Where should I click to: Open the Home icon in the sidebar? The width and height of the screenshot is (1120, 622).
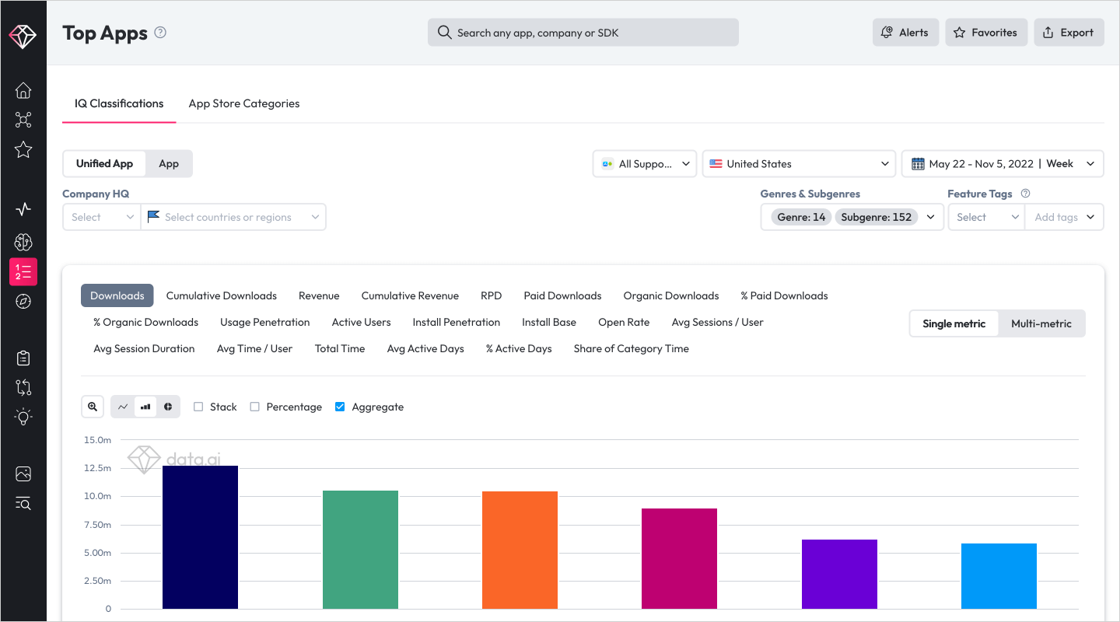23,90
